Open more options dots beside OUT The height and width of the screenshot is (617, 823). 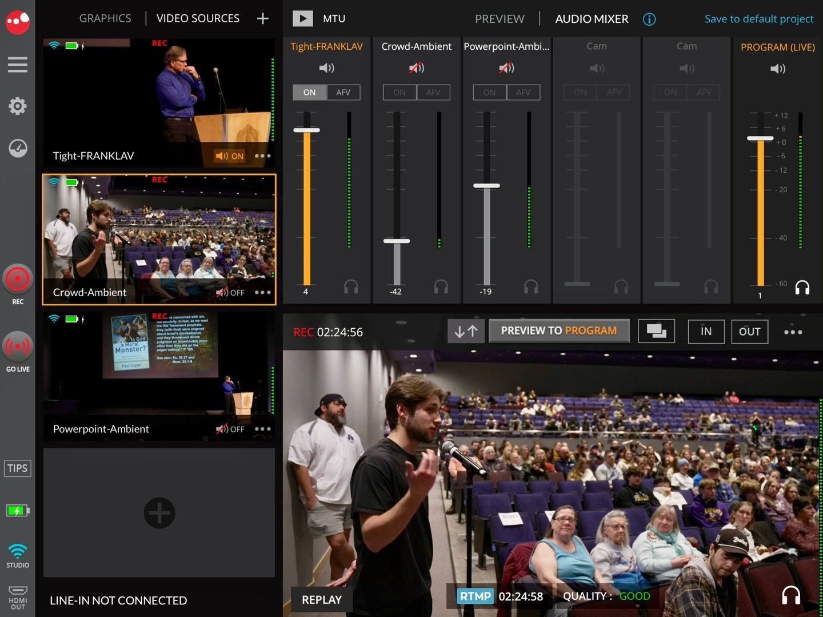pyautogui.click(x=793, y=332)
